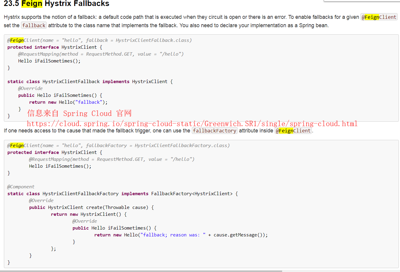Click the line containing "implements FallbackFactory<HystrixClient>"

pyautogui.click(x=123, y=194)
